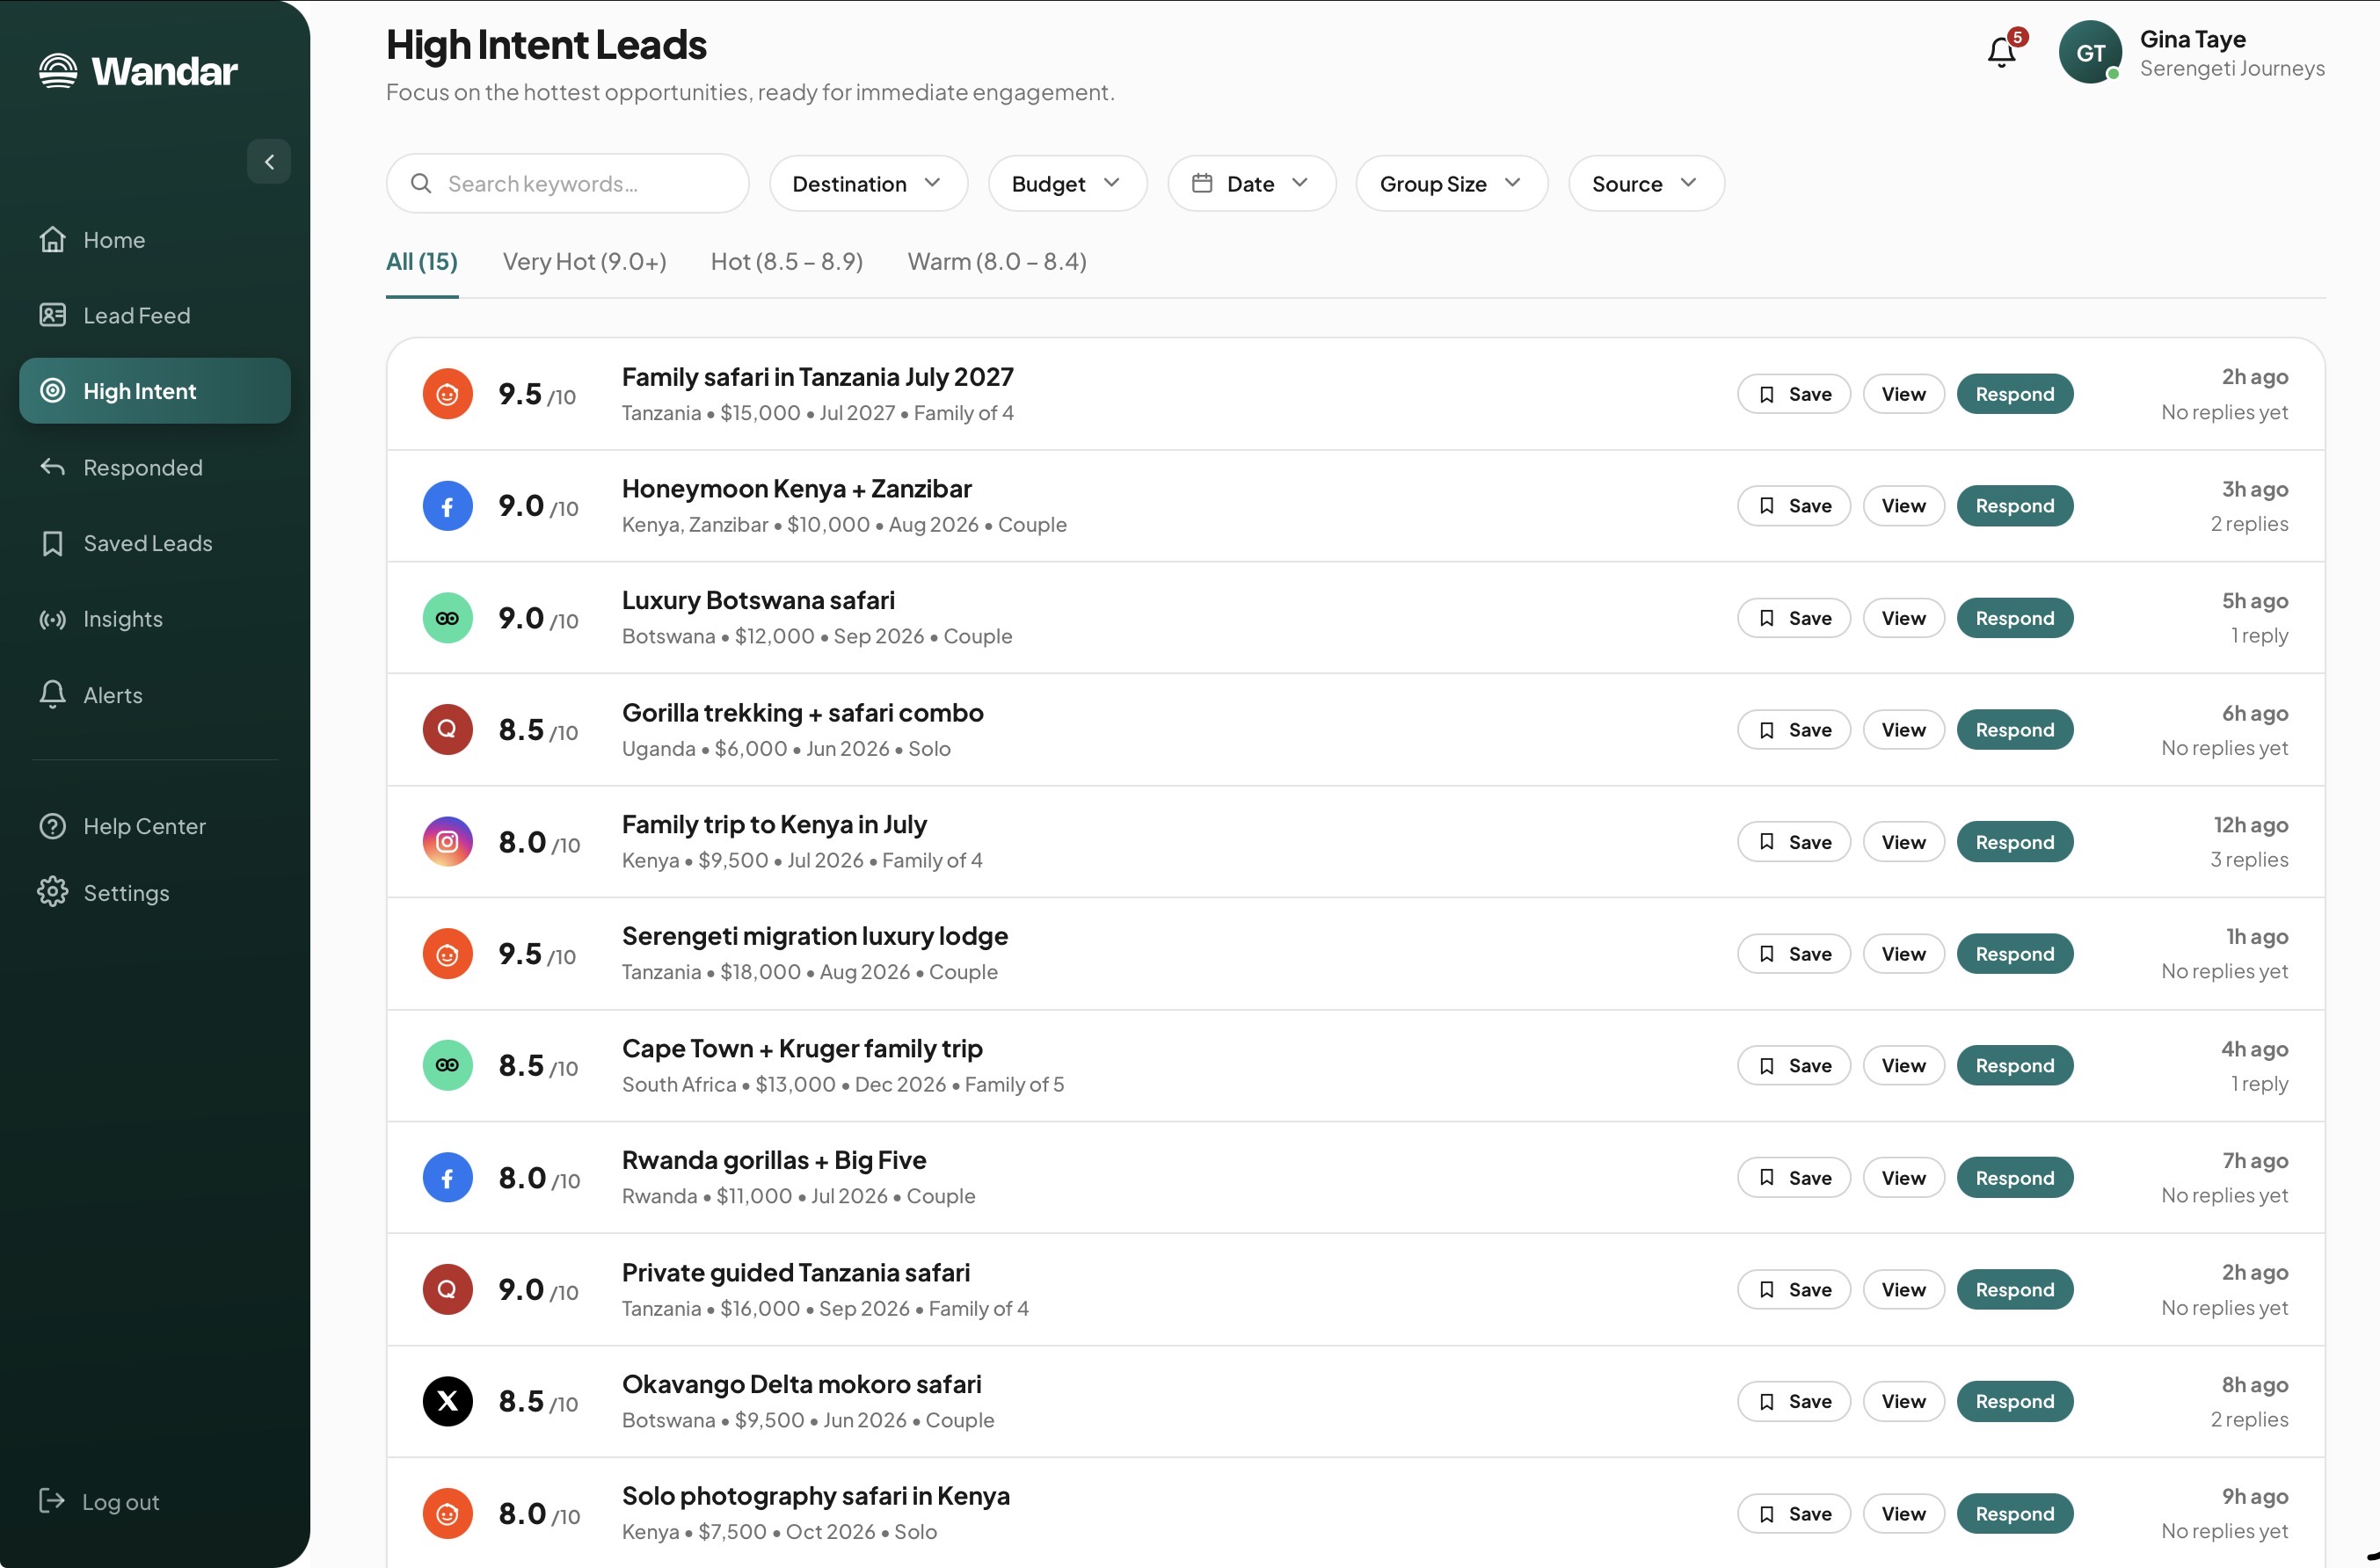Expand the Destination filter dropdown
The width and height of the screenshot is (2380, 1568).
click(868, 184)
